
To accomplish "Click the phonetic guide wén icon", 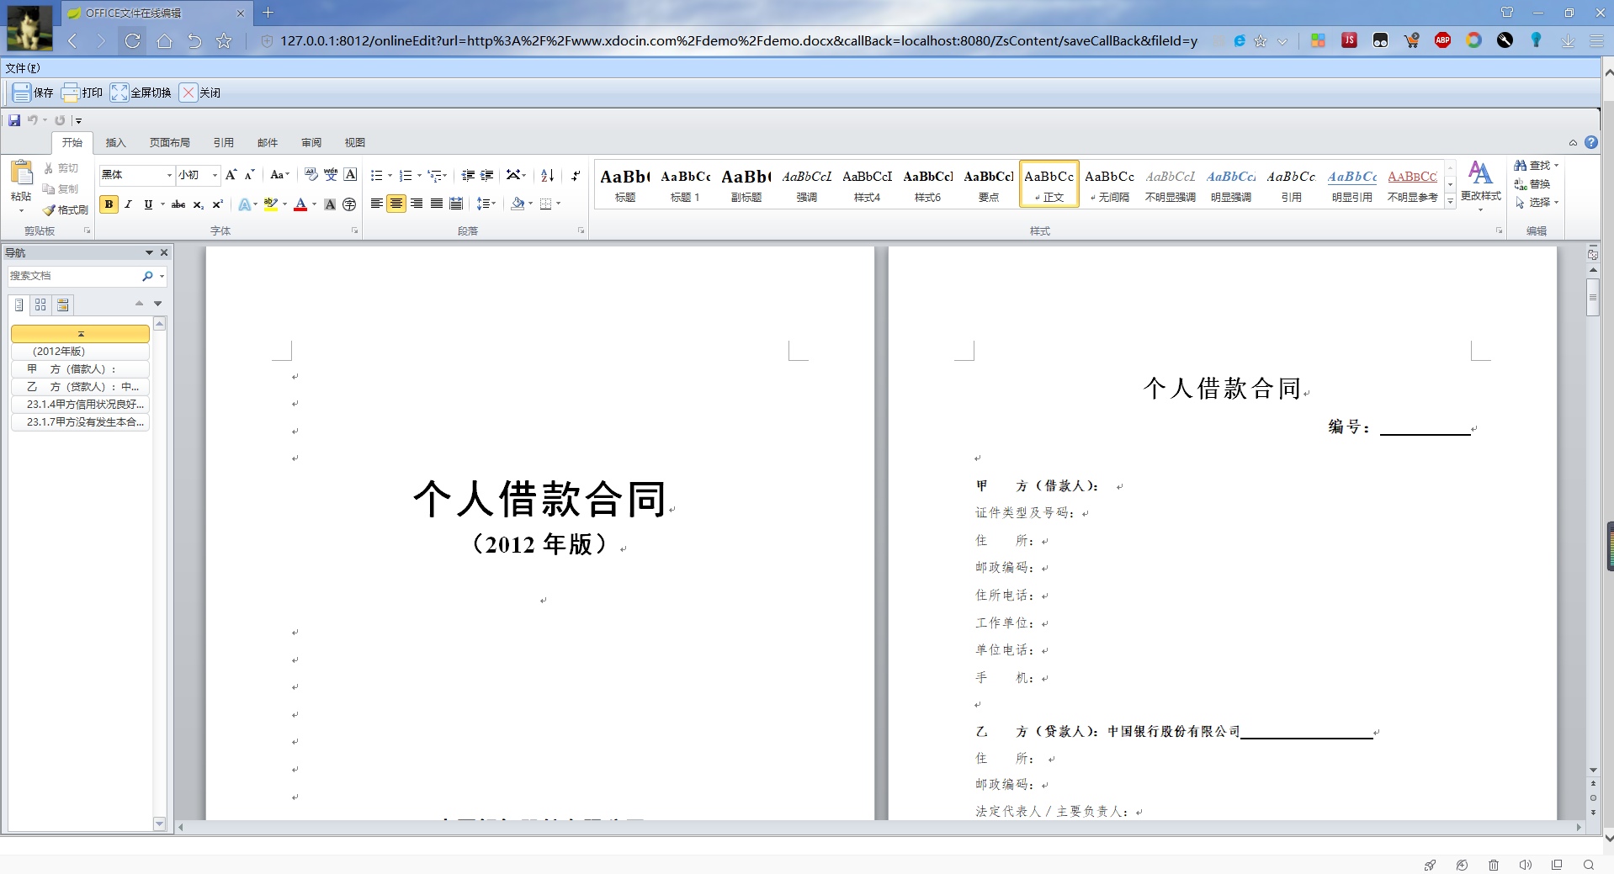I will tap(331, 175).
